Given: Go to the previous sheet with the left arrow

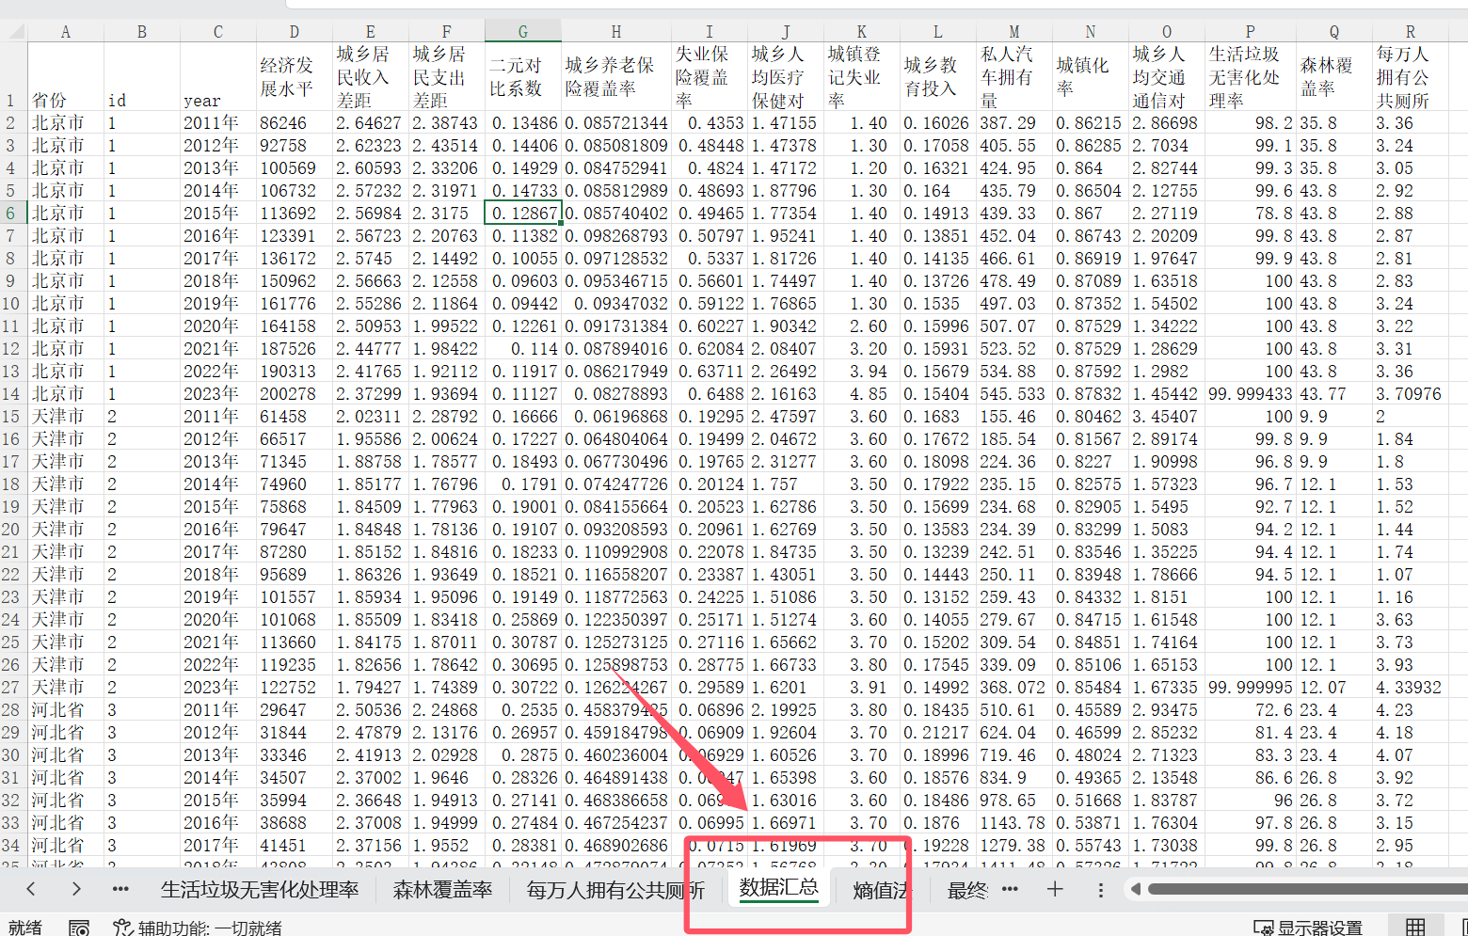Looking at the screenshot, I should point(31,889).
